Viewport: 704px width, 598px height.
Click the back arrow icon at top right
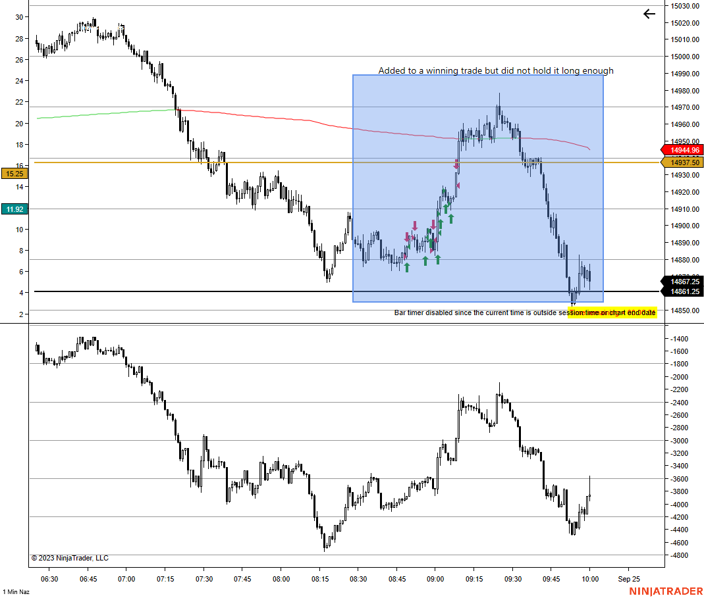tap(649, 14)
